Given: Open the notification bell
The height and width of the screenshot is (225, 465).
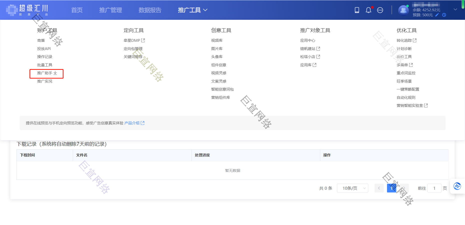Looking at the screenshot, I should click(x=368, y=10).
